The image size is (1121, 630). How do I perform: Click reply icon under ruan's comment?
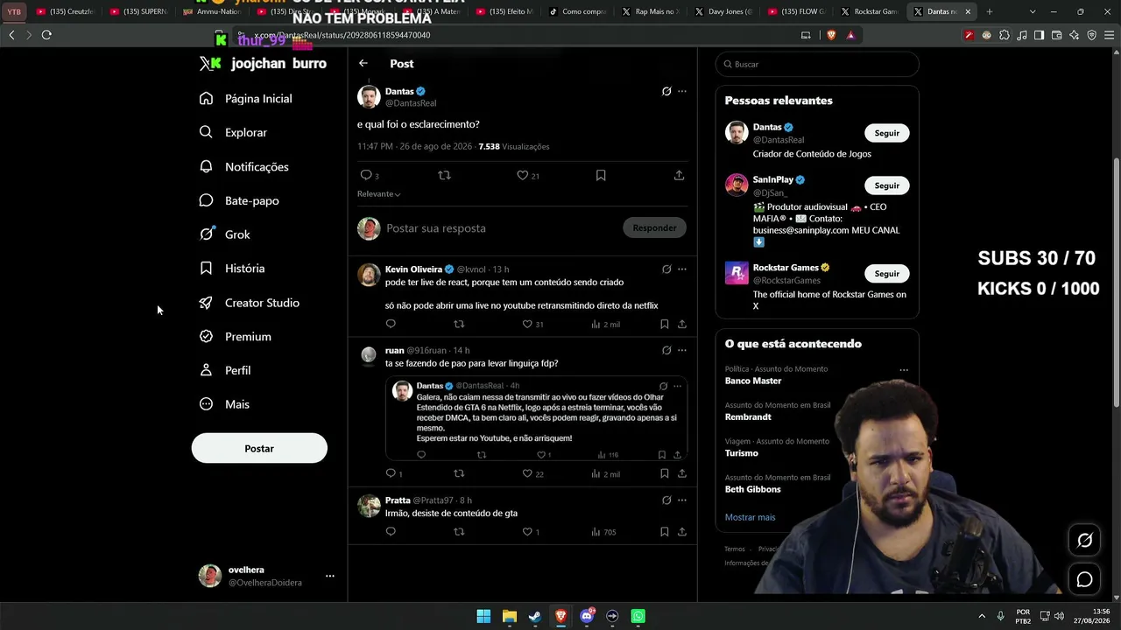click(x=391, y=473)
